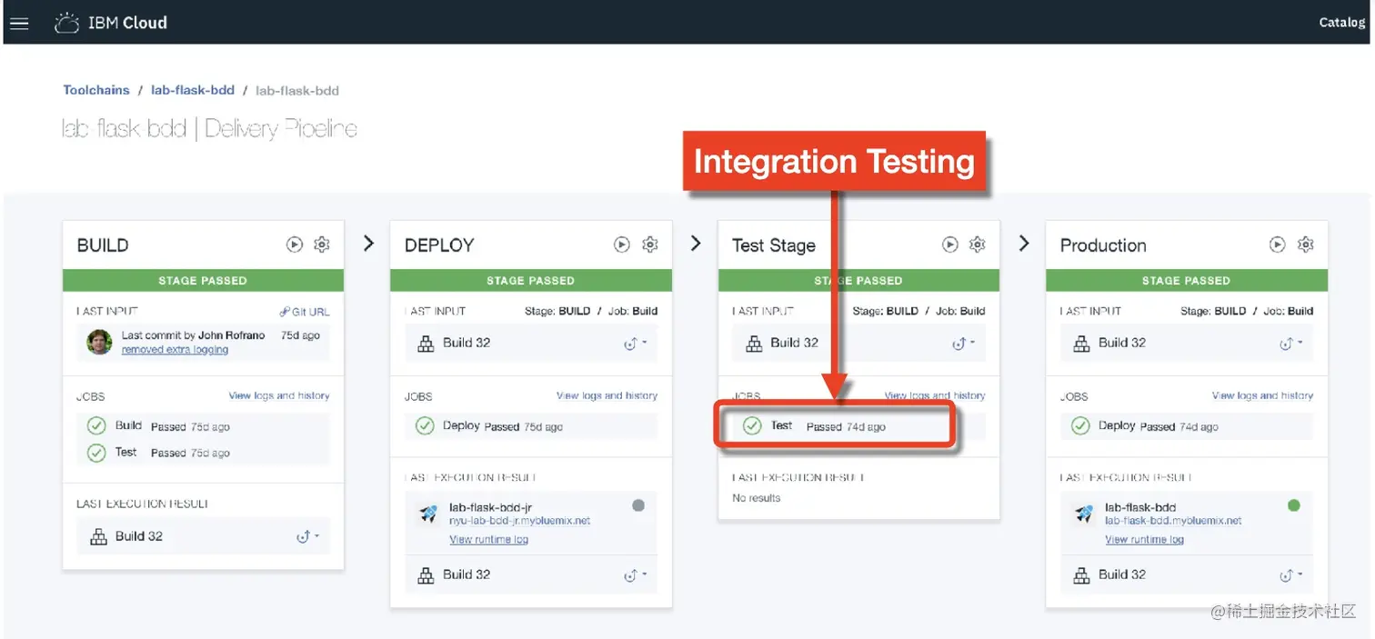1375x639 pixels.
Task: Open the BUILD stage settings gear
Action: [322, 245]
